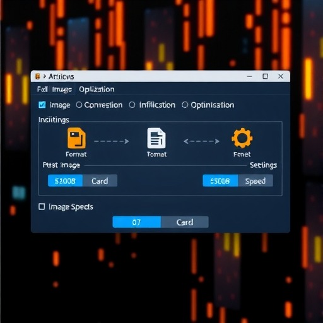Uncheck the Image checkbox
Image resolution: width=323 pixels, height=323 pixels.
pos(42,105)
